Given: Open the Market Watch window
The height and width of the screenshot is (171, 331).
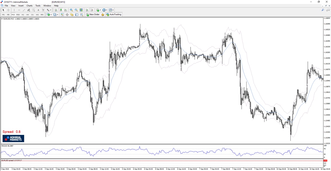Looking at the screenshot, I should point(62,15).
